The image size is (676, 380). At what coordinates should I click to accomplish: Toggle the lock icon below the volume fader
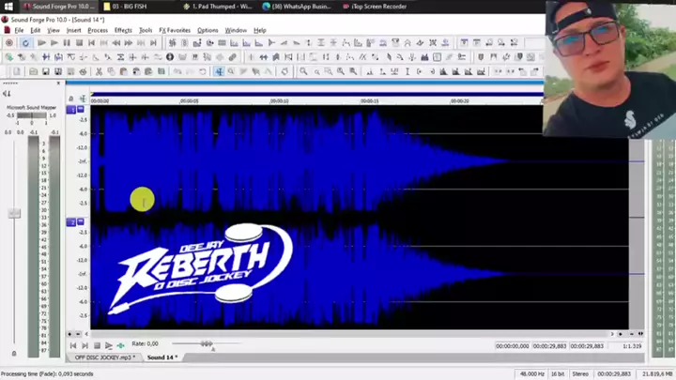[x=14, y=354]
